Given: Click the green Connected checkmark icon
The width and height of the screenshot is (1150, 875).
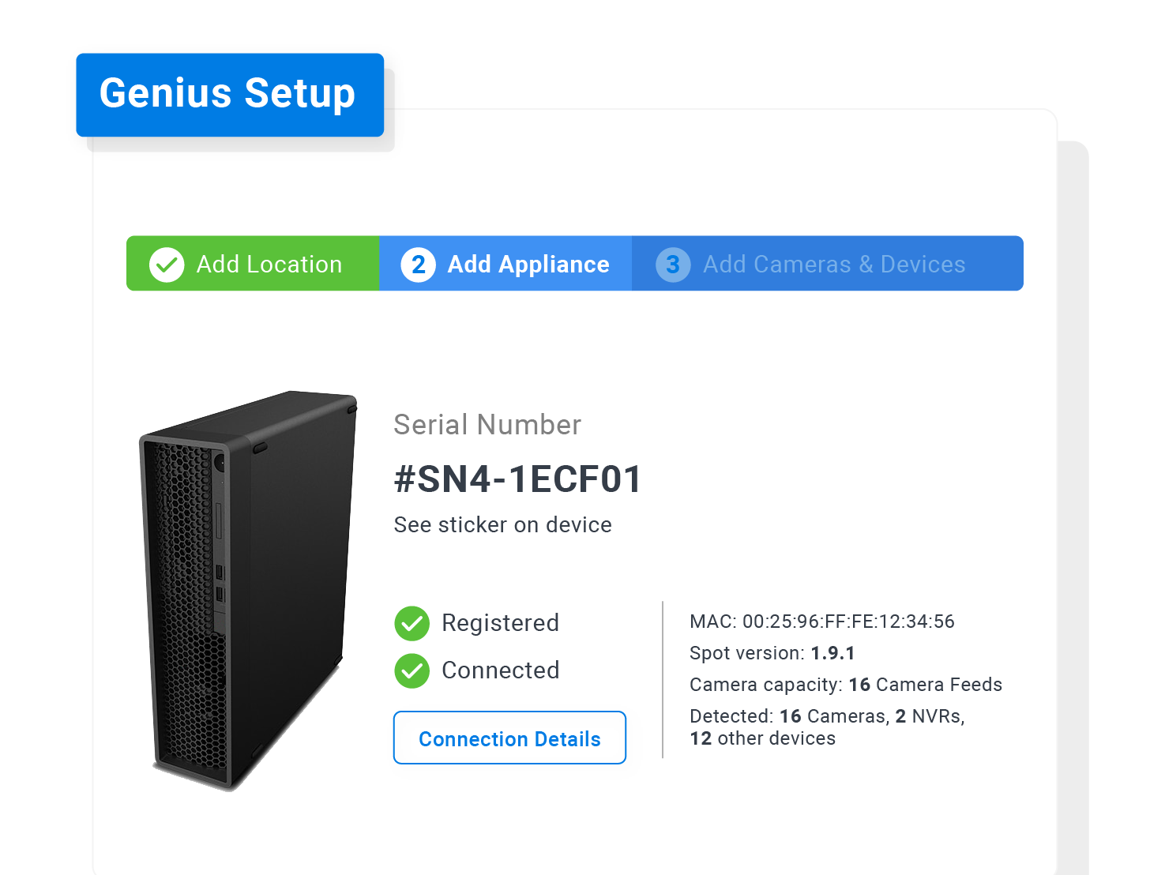Looking at the screenshot, I should tap(412, 670).
